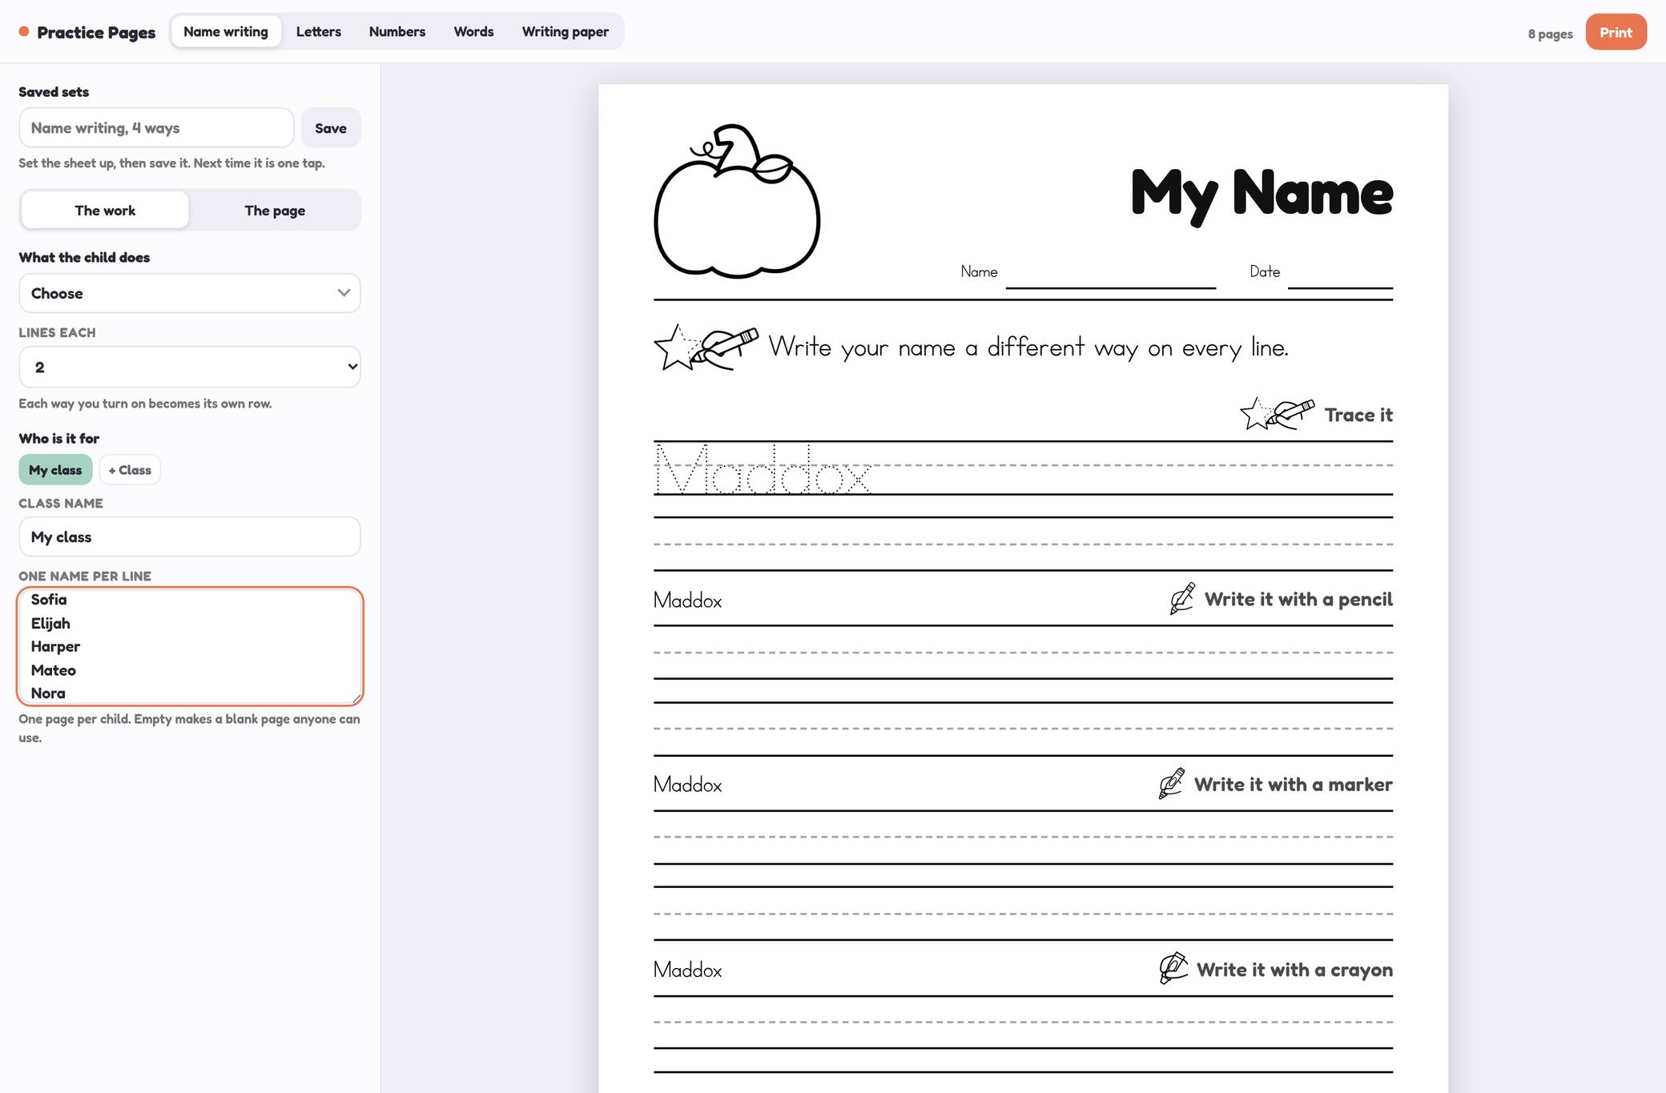
Task: Click the Trace it label
Action: point(1358,415)
